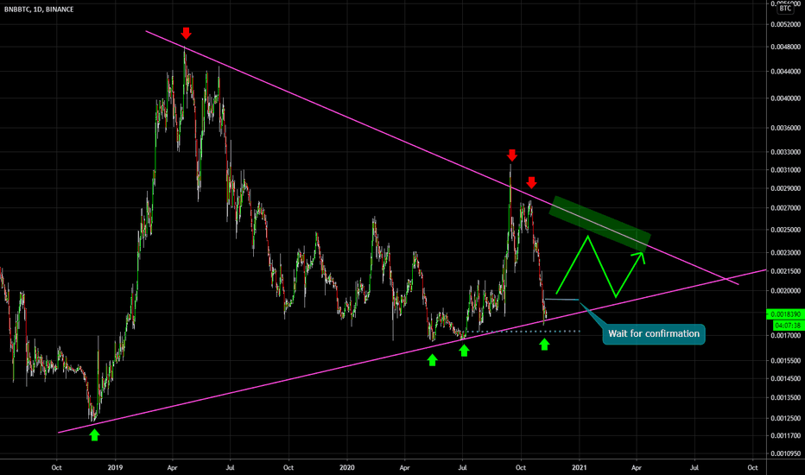Click the 0.0048000 price axis label
805x475 pixels.
(785, 47)
